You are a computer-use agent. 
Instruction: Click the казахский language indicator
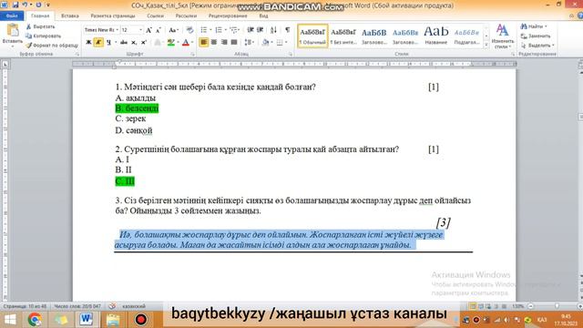pyautogui.click(x=134, y=306)
